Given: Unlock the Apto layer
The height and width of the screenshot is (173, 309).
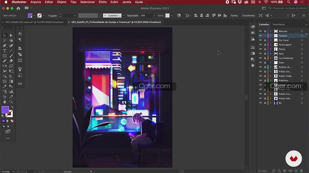Looking at the screenshot, I should pos(265,53).
